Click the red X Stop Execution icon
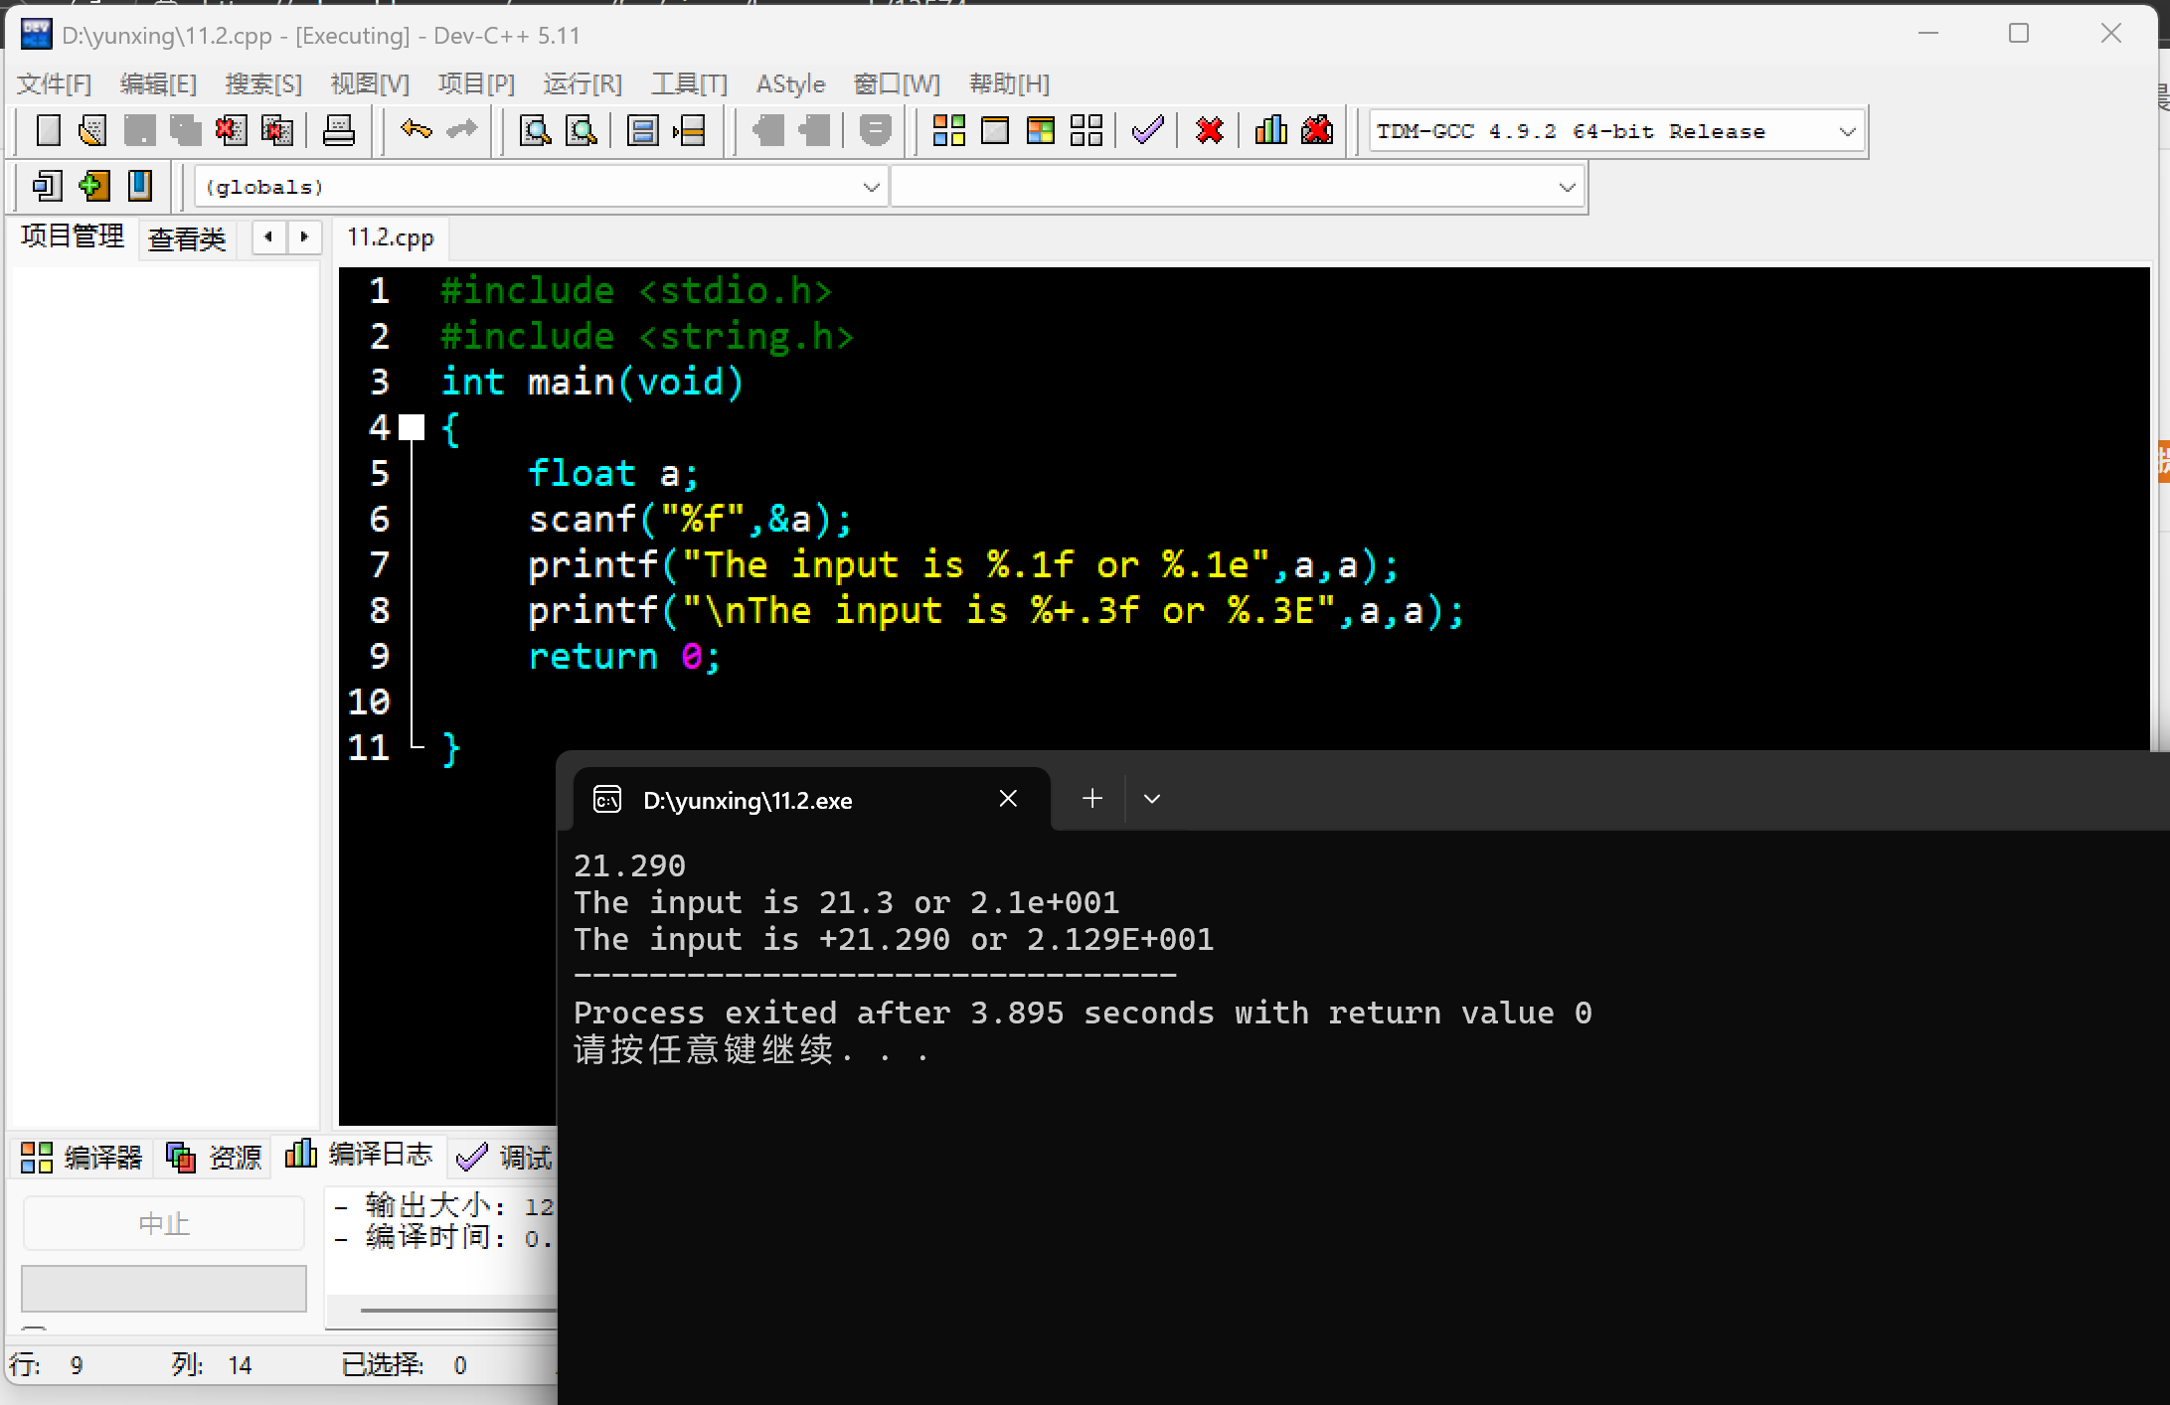 coord(1209,130)
